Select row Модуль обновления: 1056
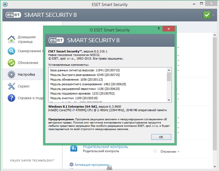Screen dimensions: 219x171 tap(76, 79)
